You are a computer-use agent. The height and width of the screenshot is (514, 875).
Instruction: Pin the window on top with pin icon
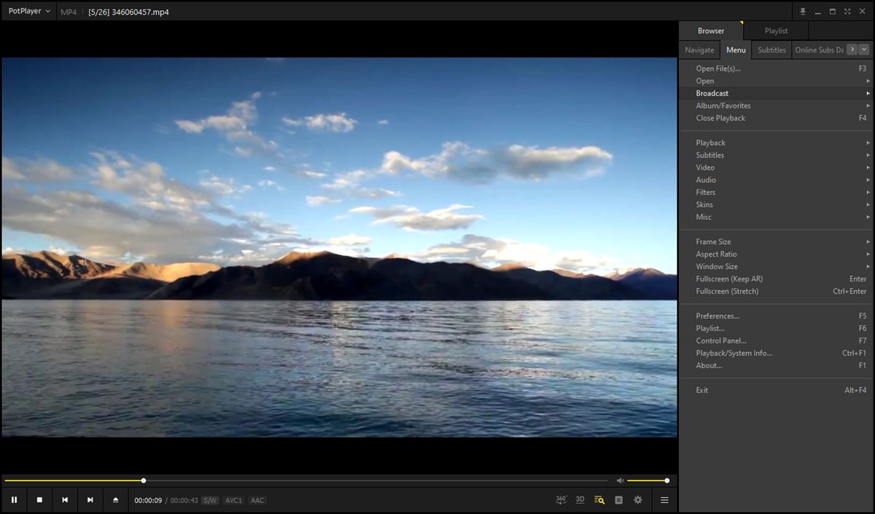pos(803,12)
